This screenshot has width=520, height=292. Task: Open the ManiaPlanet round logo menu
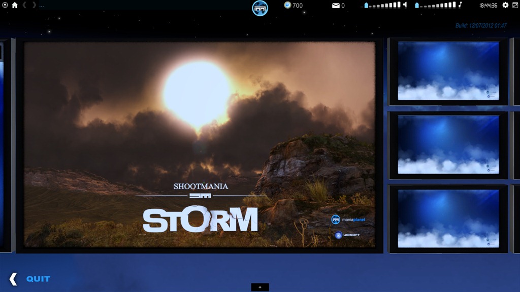(260, 8)
